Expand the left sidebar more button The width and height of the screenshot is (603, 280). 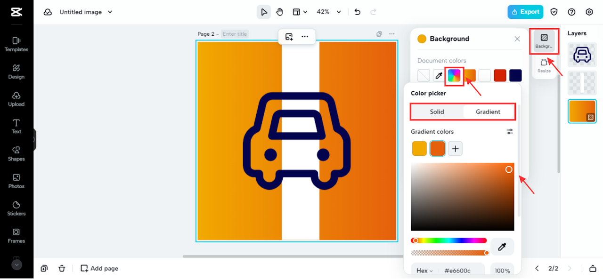(x=16, y=265)
